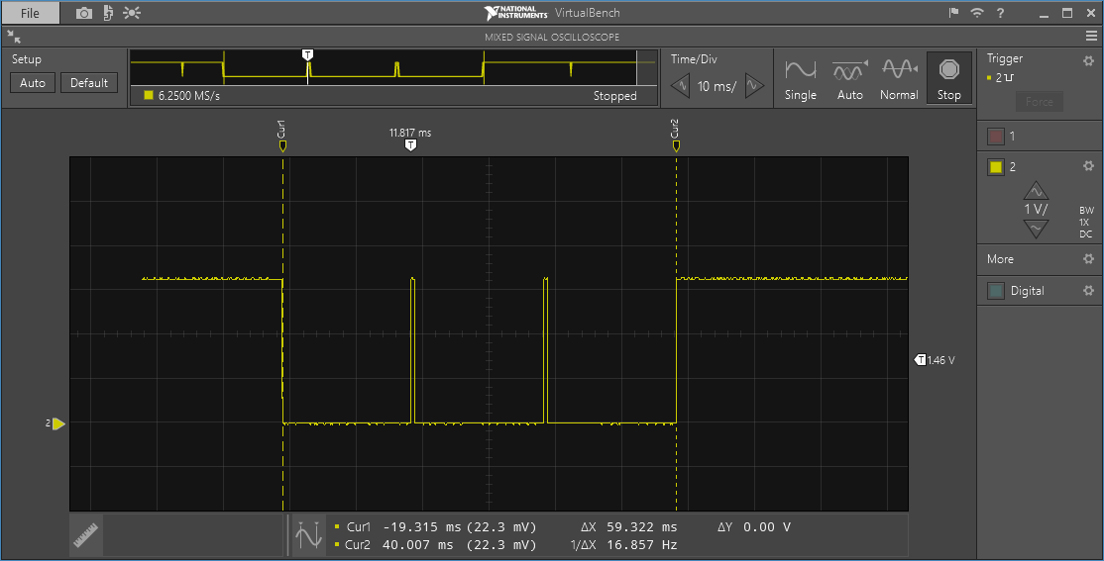Click the trigger type edge indicator
Screen dimensions: 1104x561
(1001, 78)
